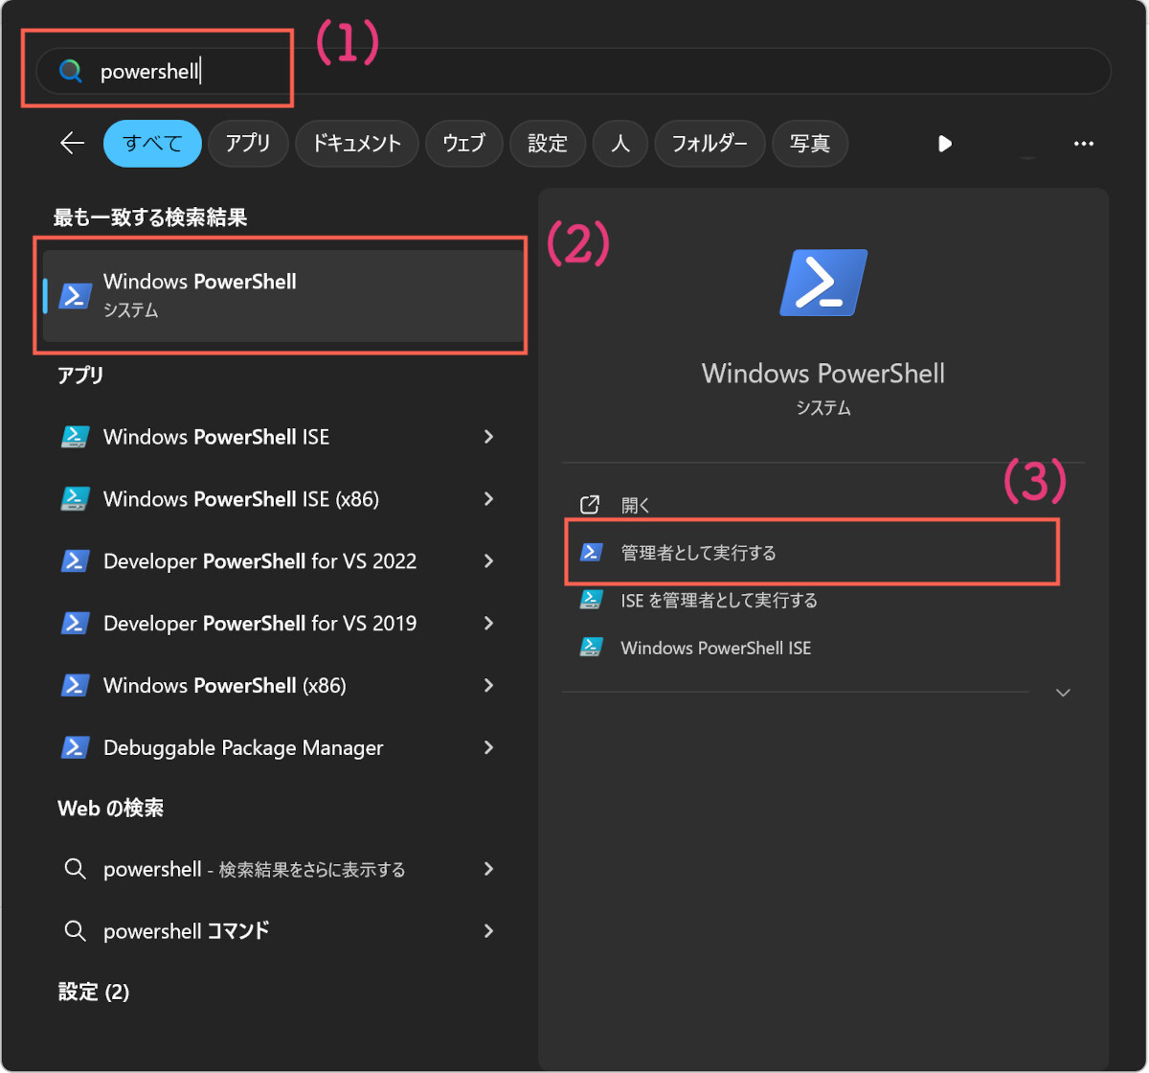1149x1073 pixels.
Task: Click the Debuggable Package Manager icon
Action: pos(75,747)
